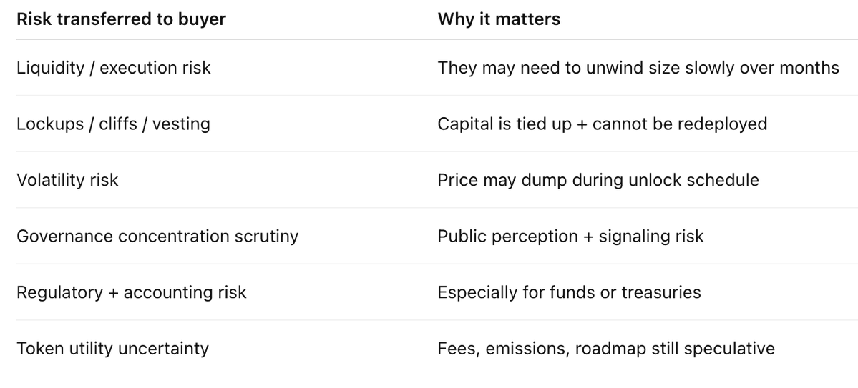Viewport: 858px width, 388px height.
Task: Select the "Lockups / cliffs / vesting" cell
Action: (113, 124)
